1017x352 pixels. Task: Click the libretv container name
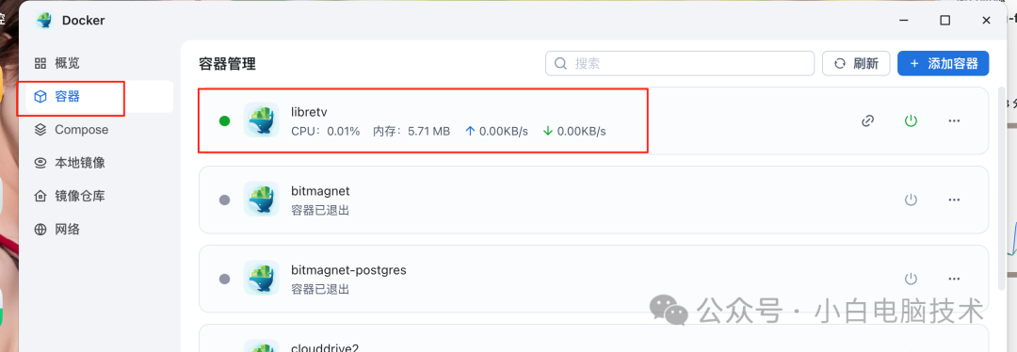(310, 111)
